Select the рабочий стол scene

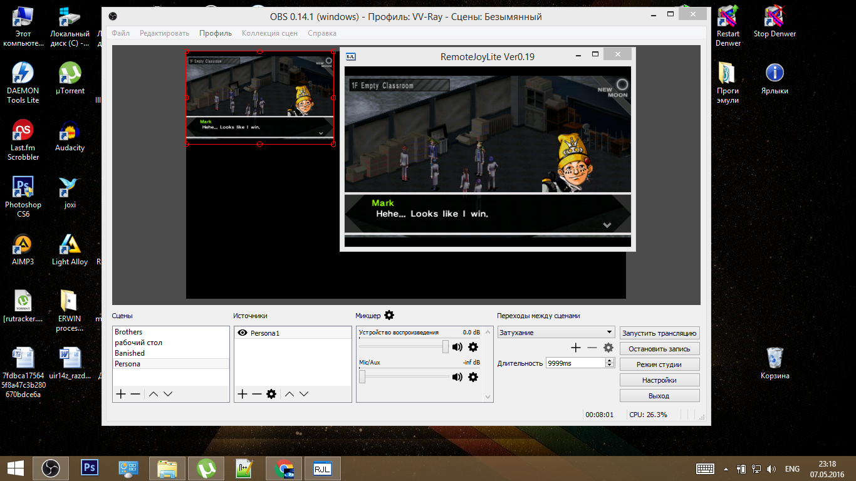pos(170,343)
